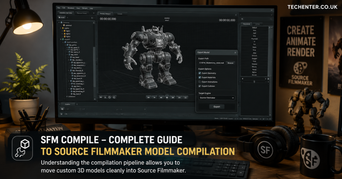This screenshot has width=342, height=179.
Task: Switch to the Timeline tab
Action: pos(68,104)
